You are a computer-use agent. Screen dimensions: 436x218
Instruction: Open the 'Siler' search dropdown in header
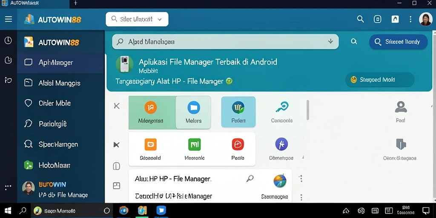tap(137, 19)
